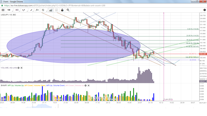
Task: Click the greyed-out template icon in toolbar
Action: (57, 10)
